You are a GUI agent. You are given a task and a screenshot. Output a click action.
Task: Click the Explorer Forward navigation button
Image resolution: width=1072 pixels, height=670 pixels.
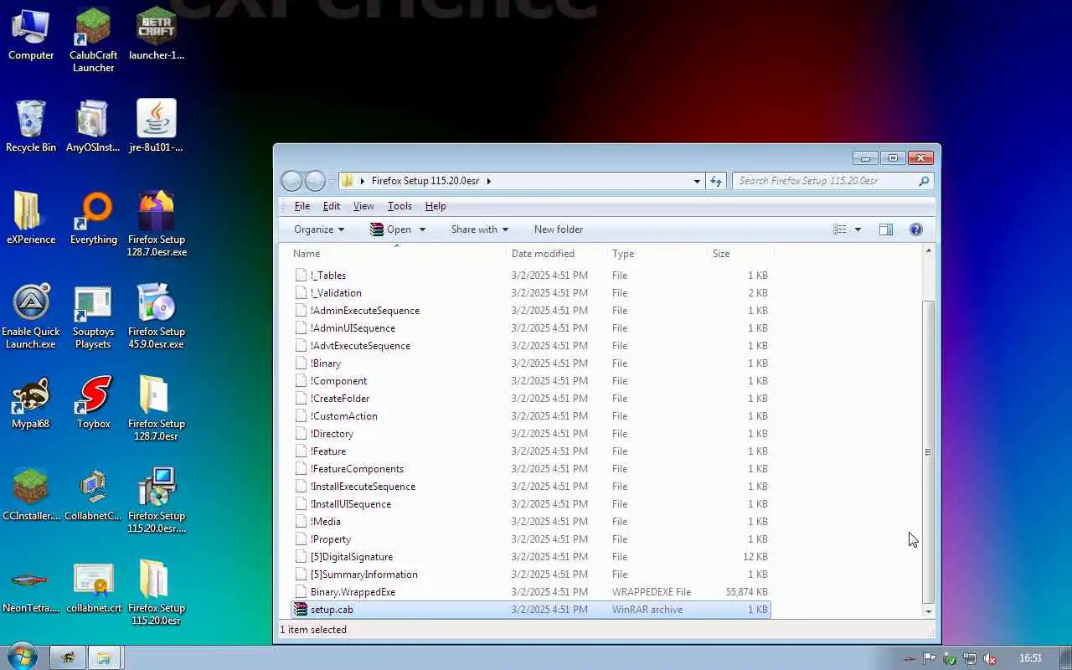315,181
